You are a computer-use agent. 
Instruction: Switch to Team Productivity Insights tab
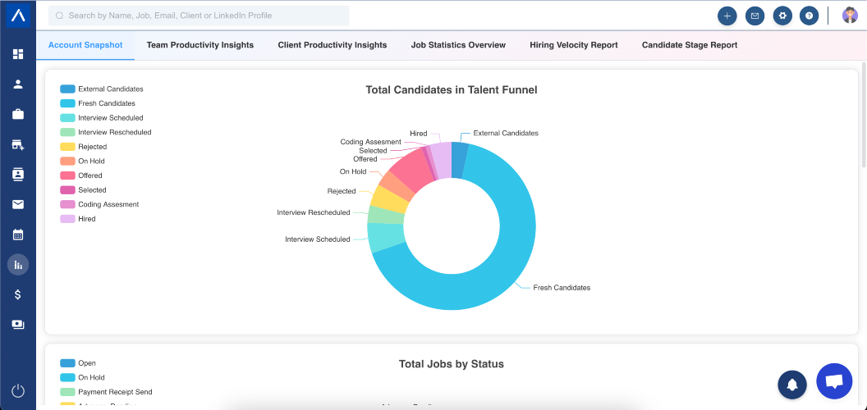pos(200,45)
